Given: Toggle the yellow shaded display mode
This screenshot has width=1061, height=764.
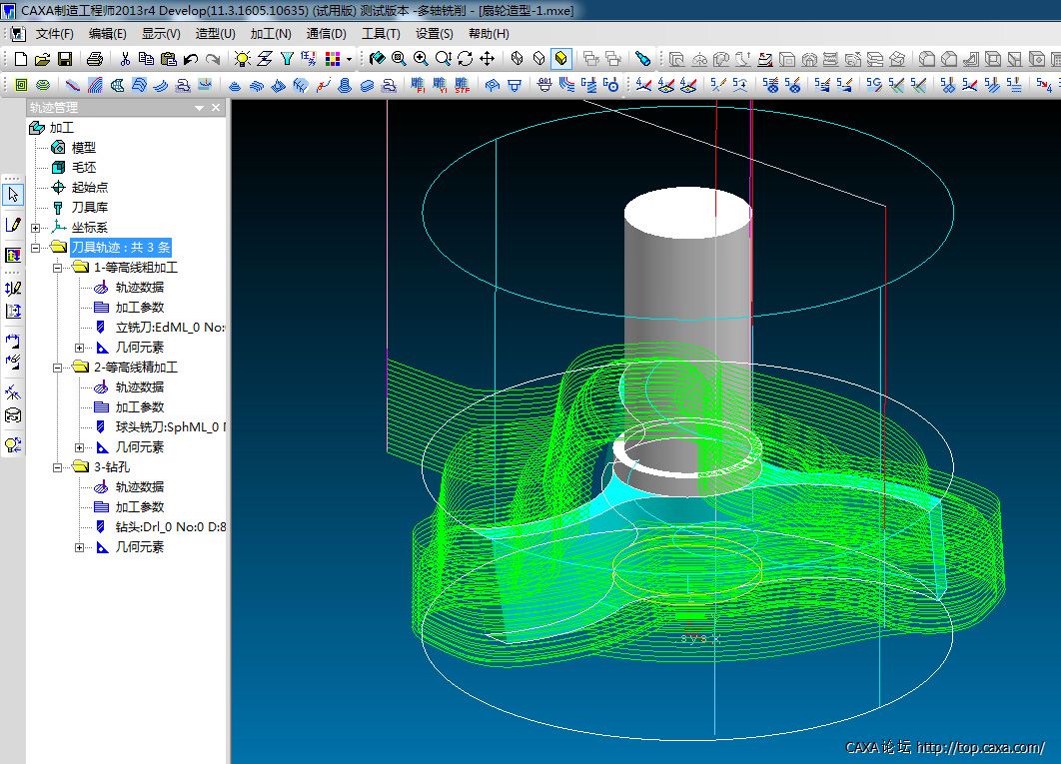Looking at the screenshot, I should pos(560,59).
